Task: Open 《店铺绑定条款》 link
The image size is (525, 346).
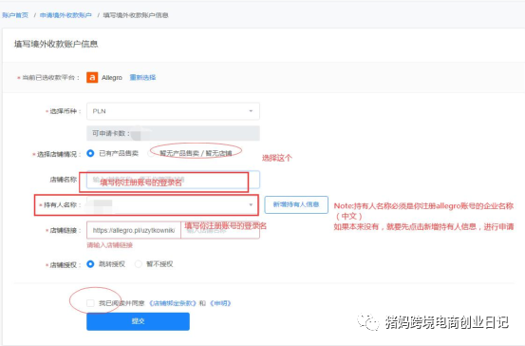Action: (x=173, y=303)
